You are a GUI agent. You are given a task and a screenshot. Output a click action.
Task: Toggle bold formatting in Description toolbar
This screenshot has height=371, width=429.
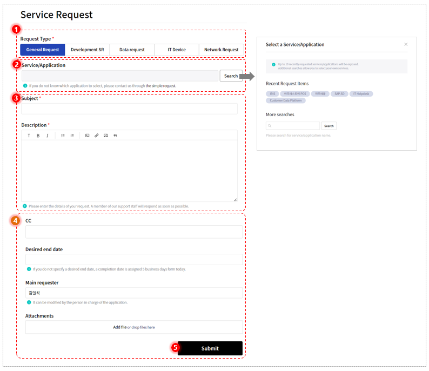(38, 136)
